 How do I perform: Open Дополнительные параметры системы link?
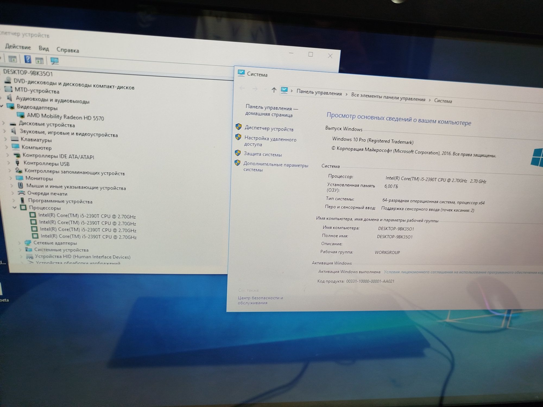[x=276, y=167]
